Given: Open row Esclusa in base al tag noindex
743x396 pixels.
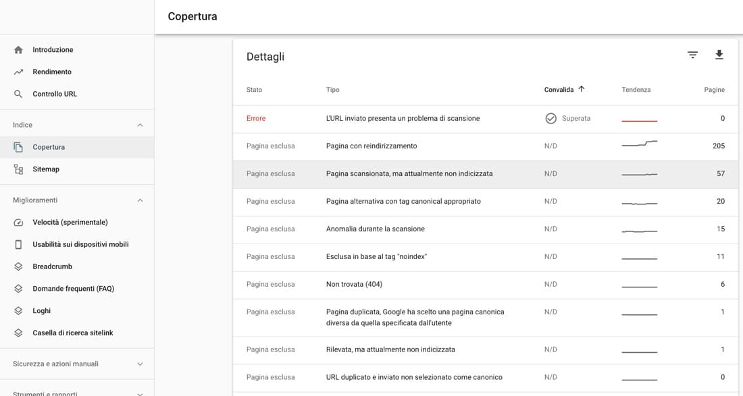Looking at the screenshot, I should coord(486,258).
